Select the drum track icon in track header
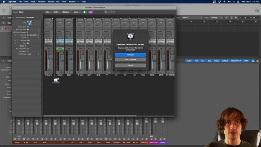Image resolution: width=261 pixels, height=147 pixels. pos(7,29)
